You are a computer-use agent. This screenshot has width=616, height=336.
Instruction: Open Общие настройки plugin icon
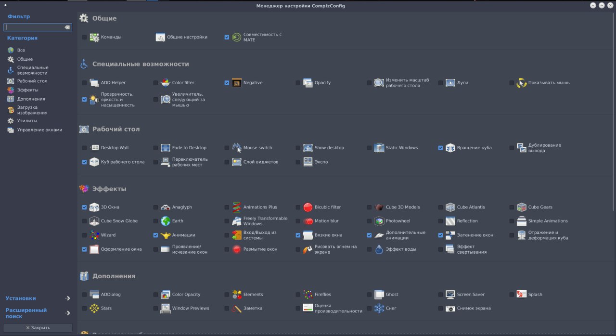tap(160, 37)
